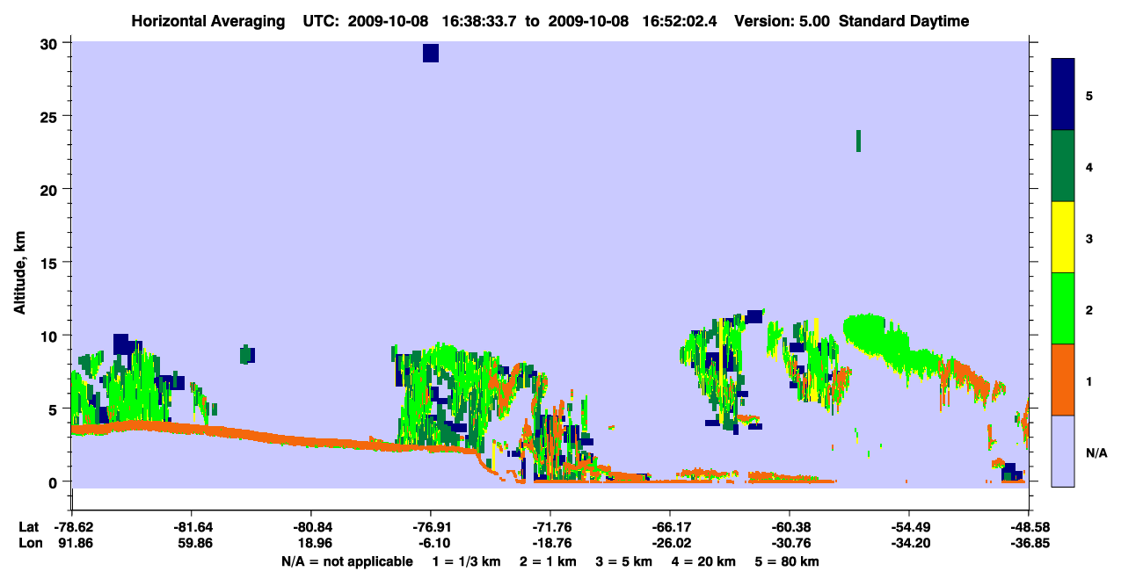Click the small green bar near 23 km altitude
This screenshot has width=1143, height=586.
click(858, 141)
